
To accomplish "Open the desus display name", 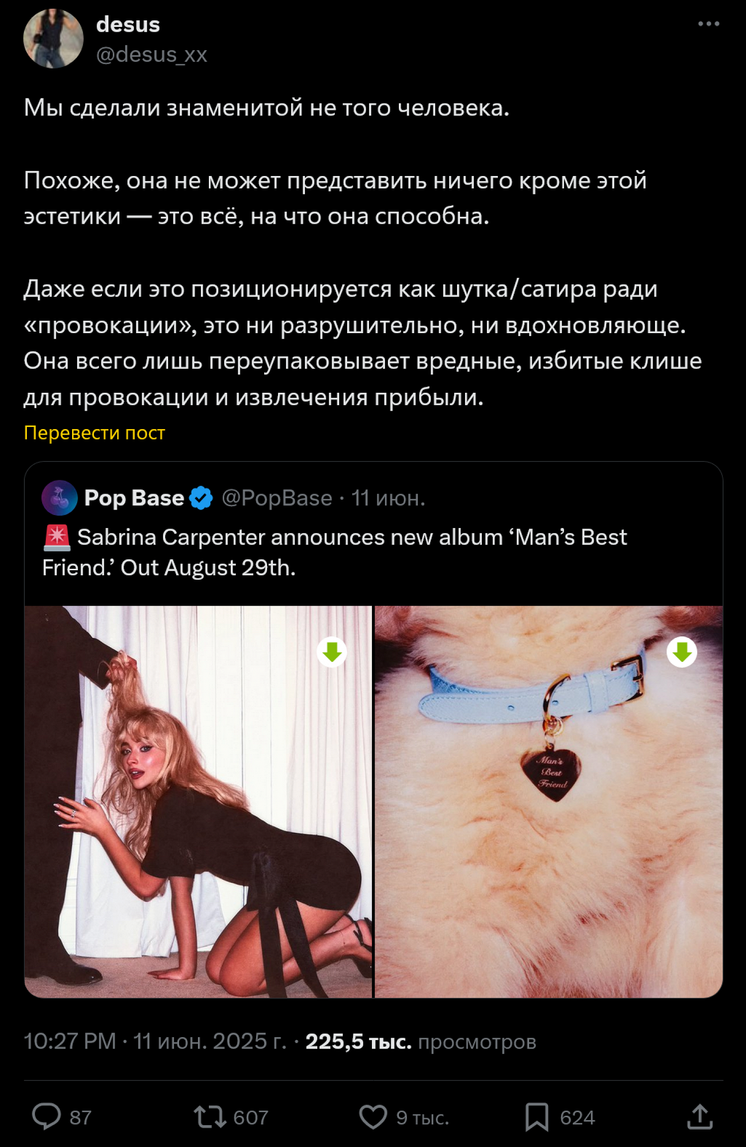I will [128, 24].
